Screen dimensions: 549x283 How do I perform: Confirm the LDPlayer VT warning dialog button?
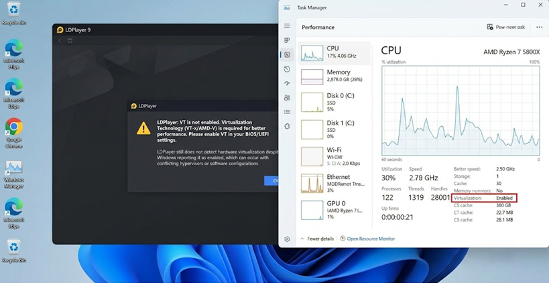pyautogui.click(x=271, y=180)
